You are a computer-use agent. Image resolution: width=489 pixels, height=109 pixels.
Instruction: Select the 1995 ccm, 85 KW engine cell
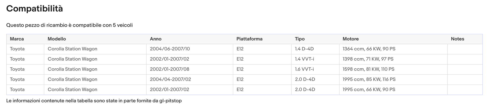(393, 79)
